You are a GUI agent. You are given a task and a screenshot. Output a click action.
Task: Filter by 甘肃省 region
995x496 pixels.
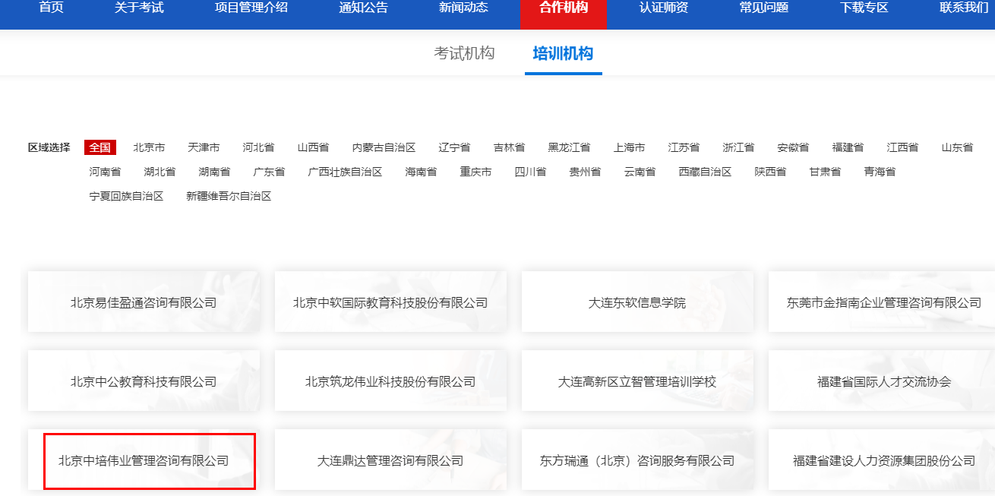(x=825, y=172)
